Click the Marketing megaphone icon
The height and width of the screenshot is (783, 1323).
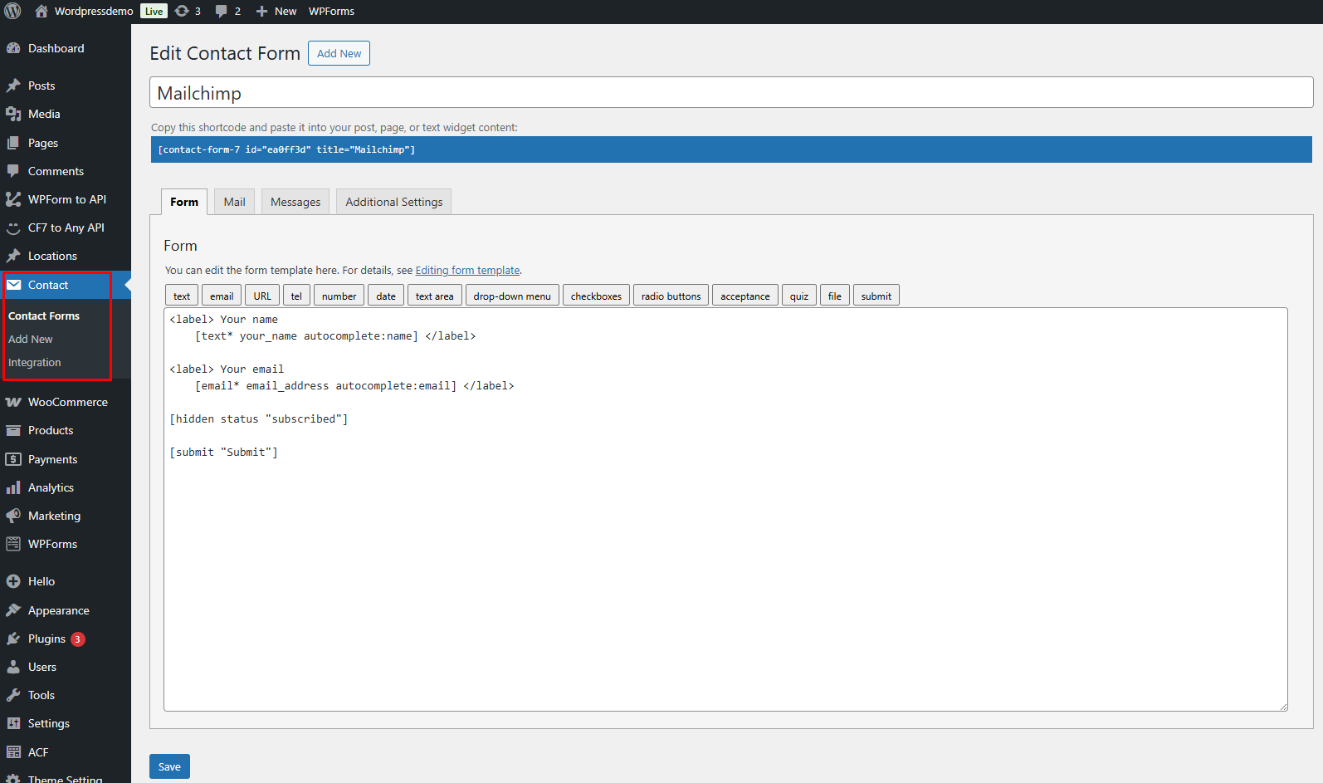pyautogui.click(x=13, y=516)
